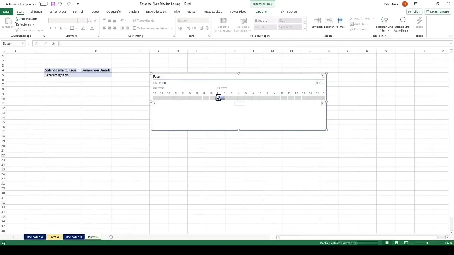Collapse the ribbon with chevron arrow
454x255 pixels.
[450, 36]
